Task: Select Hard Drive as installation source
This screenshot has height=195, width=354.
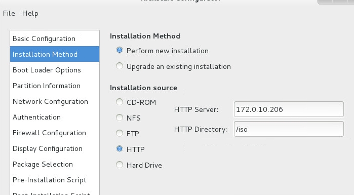Action: (x=120, y=165)
